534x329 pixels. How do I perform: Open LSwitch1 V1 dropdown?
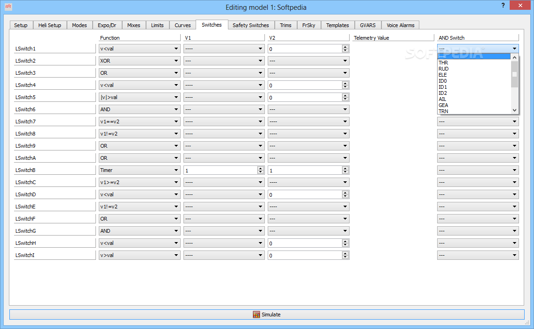click(224, 49)
